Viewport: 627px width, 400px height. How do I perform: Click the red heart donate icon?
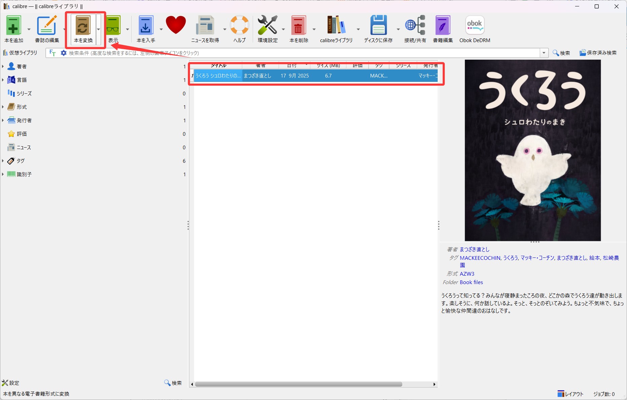click(176, 25)
